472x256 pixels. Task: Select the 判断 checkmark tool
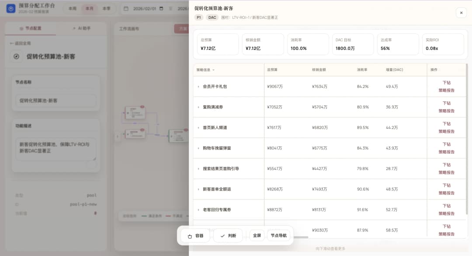[228, 235]
